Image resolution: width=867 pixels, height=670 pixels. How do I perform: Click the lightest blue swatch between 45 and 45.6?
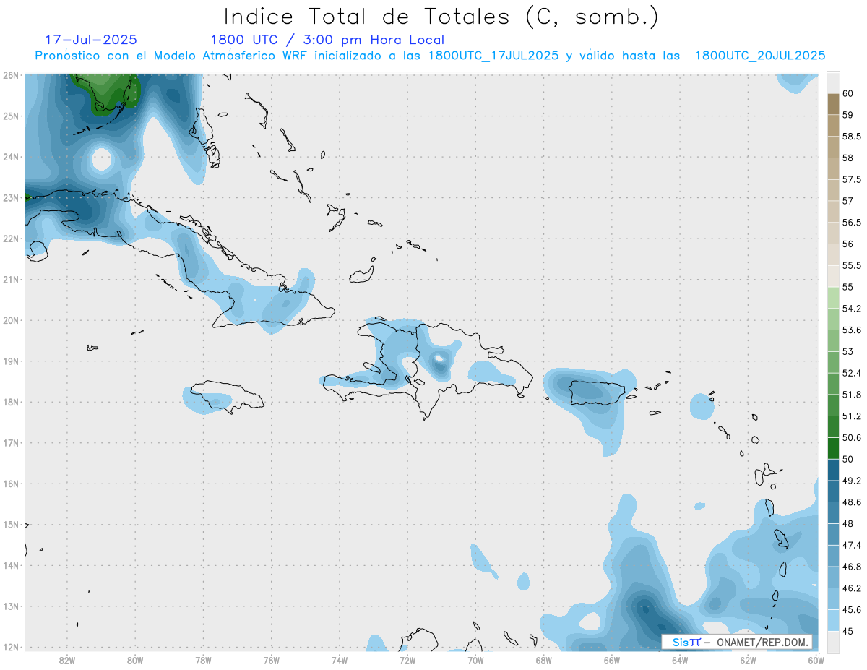833,620
